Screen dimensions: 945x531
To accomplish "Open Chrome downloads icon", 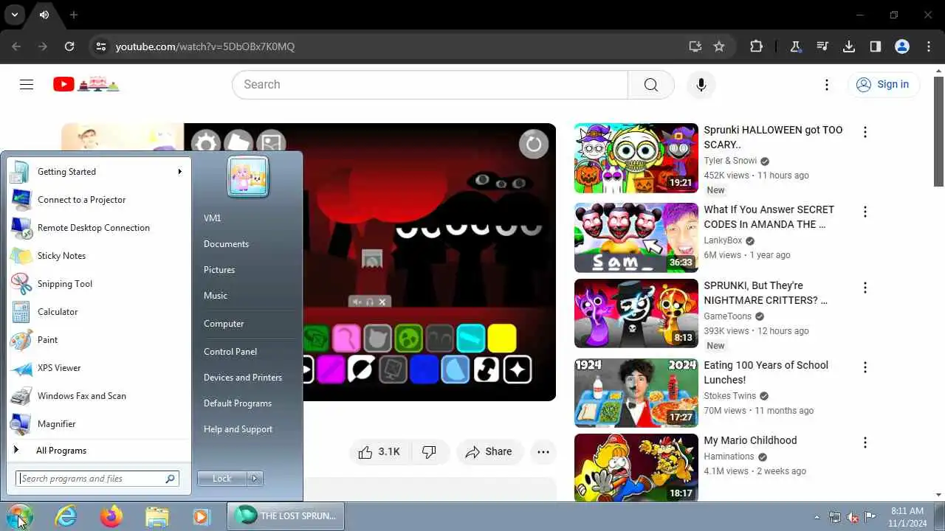I will coord(849,46).
